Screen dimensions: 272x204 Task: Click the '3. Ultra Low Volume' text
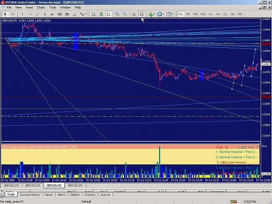(231, 162)
